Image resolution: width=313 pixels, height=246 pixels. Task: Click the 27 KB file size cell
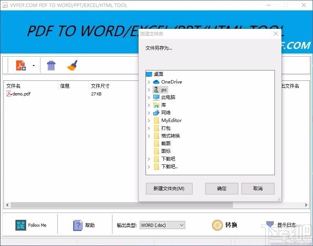(x=96, y=94)
